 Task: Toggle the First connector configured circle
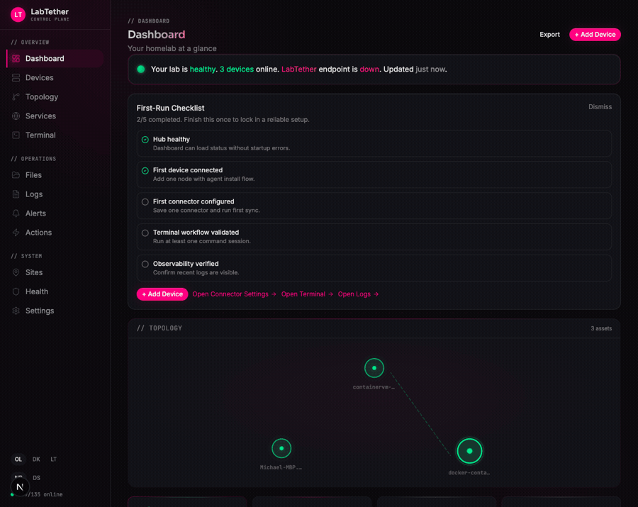(145, 202)
